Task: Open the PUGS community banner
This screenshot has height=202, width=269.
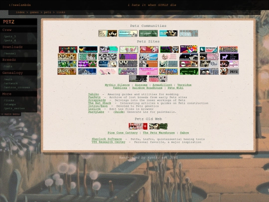Action: pos(188,33)
